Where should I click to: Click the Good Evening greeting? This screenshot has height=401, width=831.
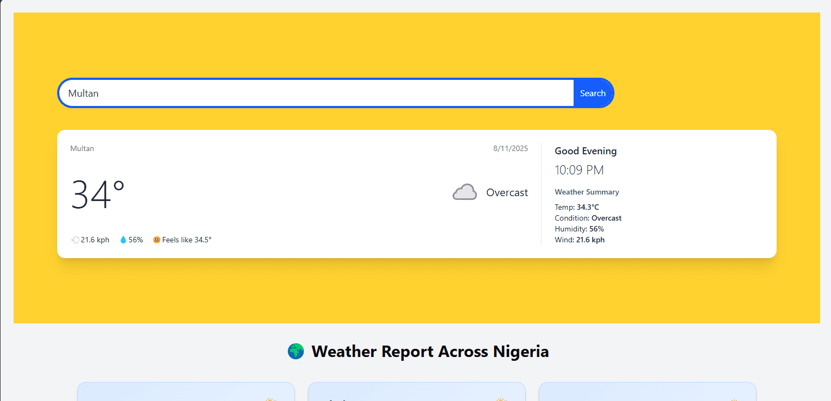pyautogui.click(x=586, y=151)
